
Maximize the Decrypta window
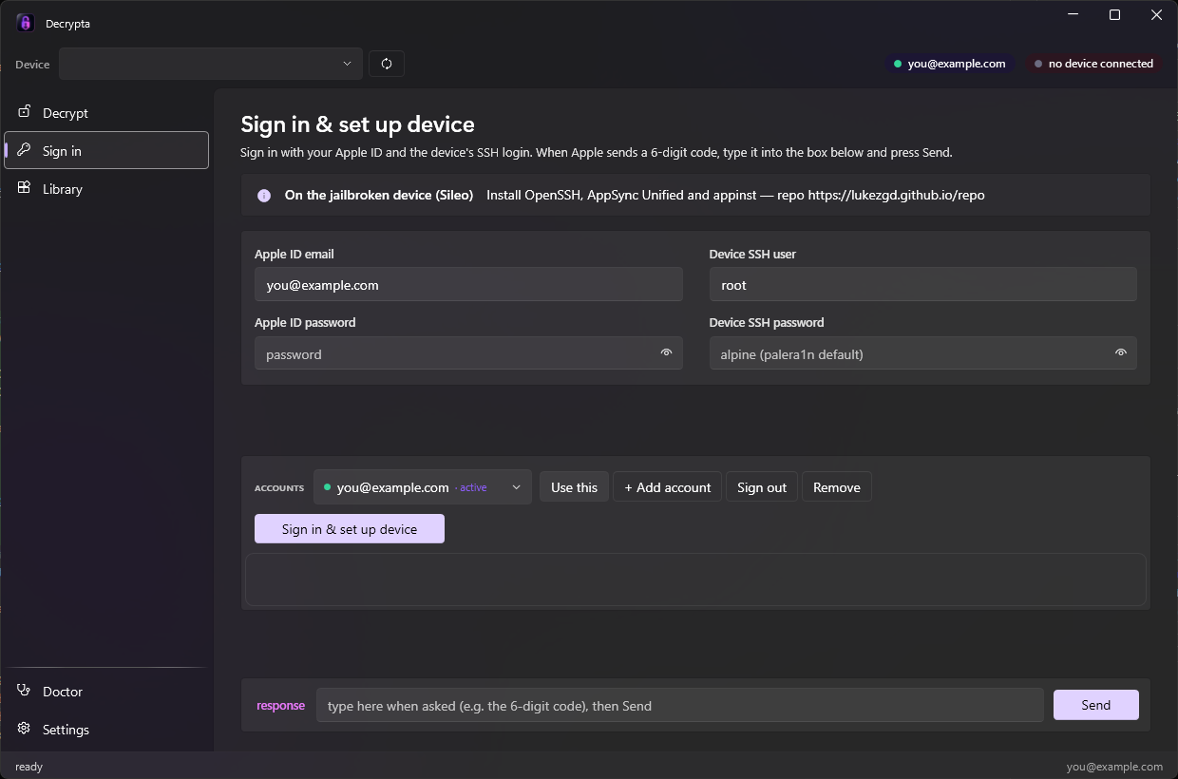tap(1115, 14)
